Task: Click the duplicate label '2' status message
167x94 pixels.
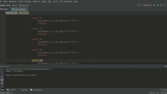Action: pos(6,93)
